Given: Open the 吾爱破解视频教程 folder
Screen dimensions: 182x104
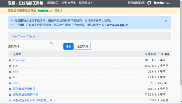Looking at the screenshot, I should pyautogui.click(x=24, y=89).
